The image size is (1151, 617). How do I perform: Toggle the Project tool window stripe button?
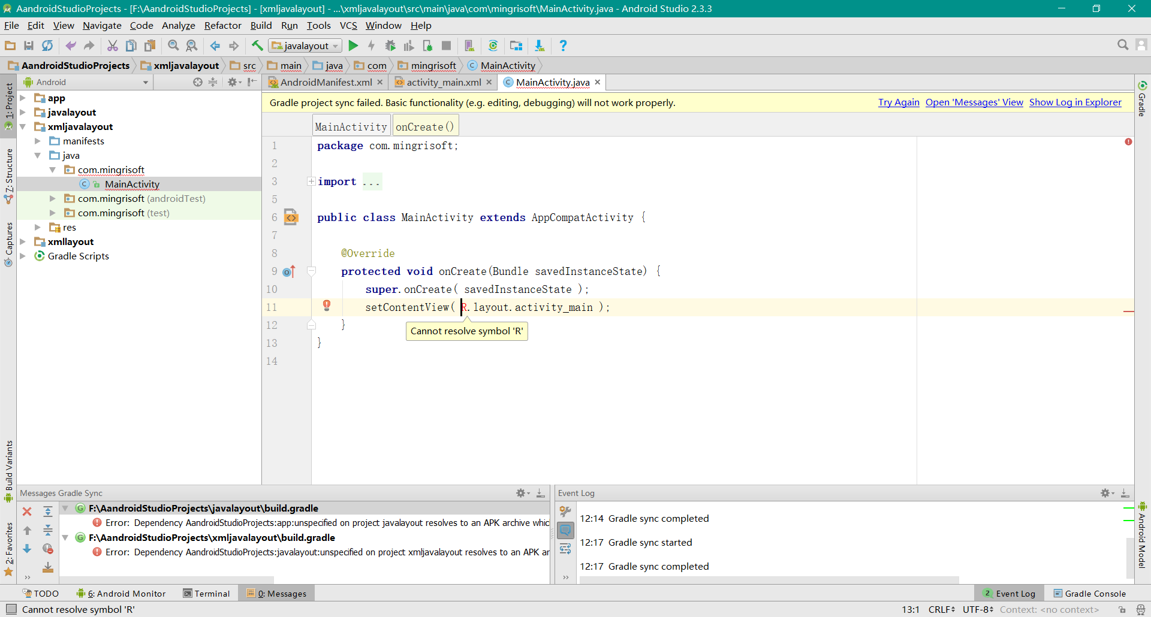point(8,106)
